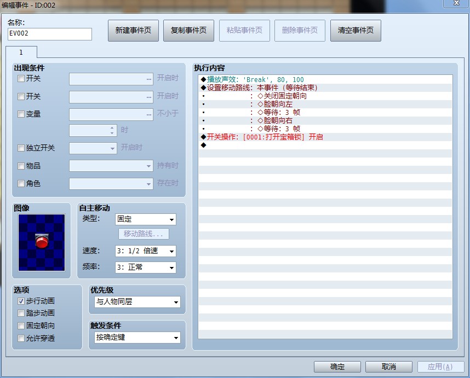
Task: Enable the 固定朝向 option
Action: click(x=21, y=325)
